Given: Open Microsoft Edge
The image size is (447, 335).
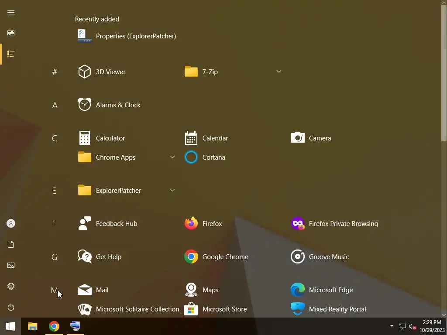Looking at the screenshot, I should tap(322, 290).
